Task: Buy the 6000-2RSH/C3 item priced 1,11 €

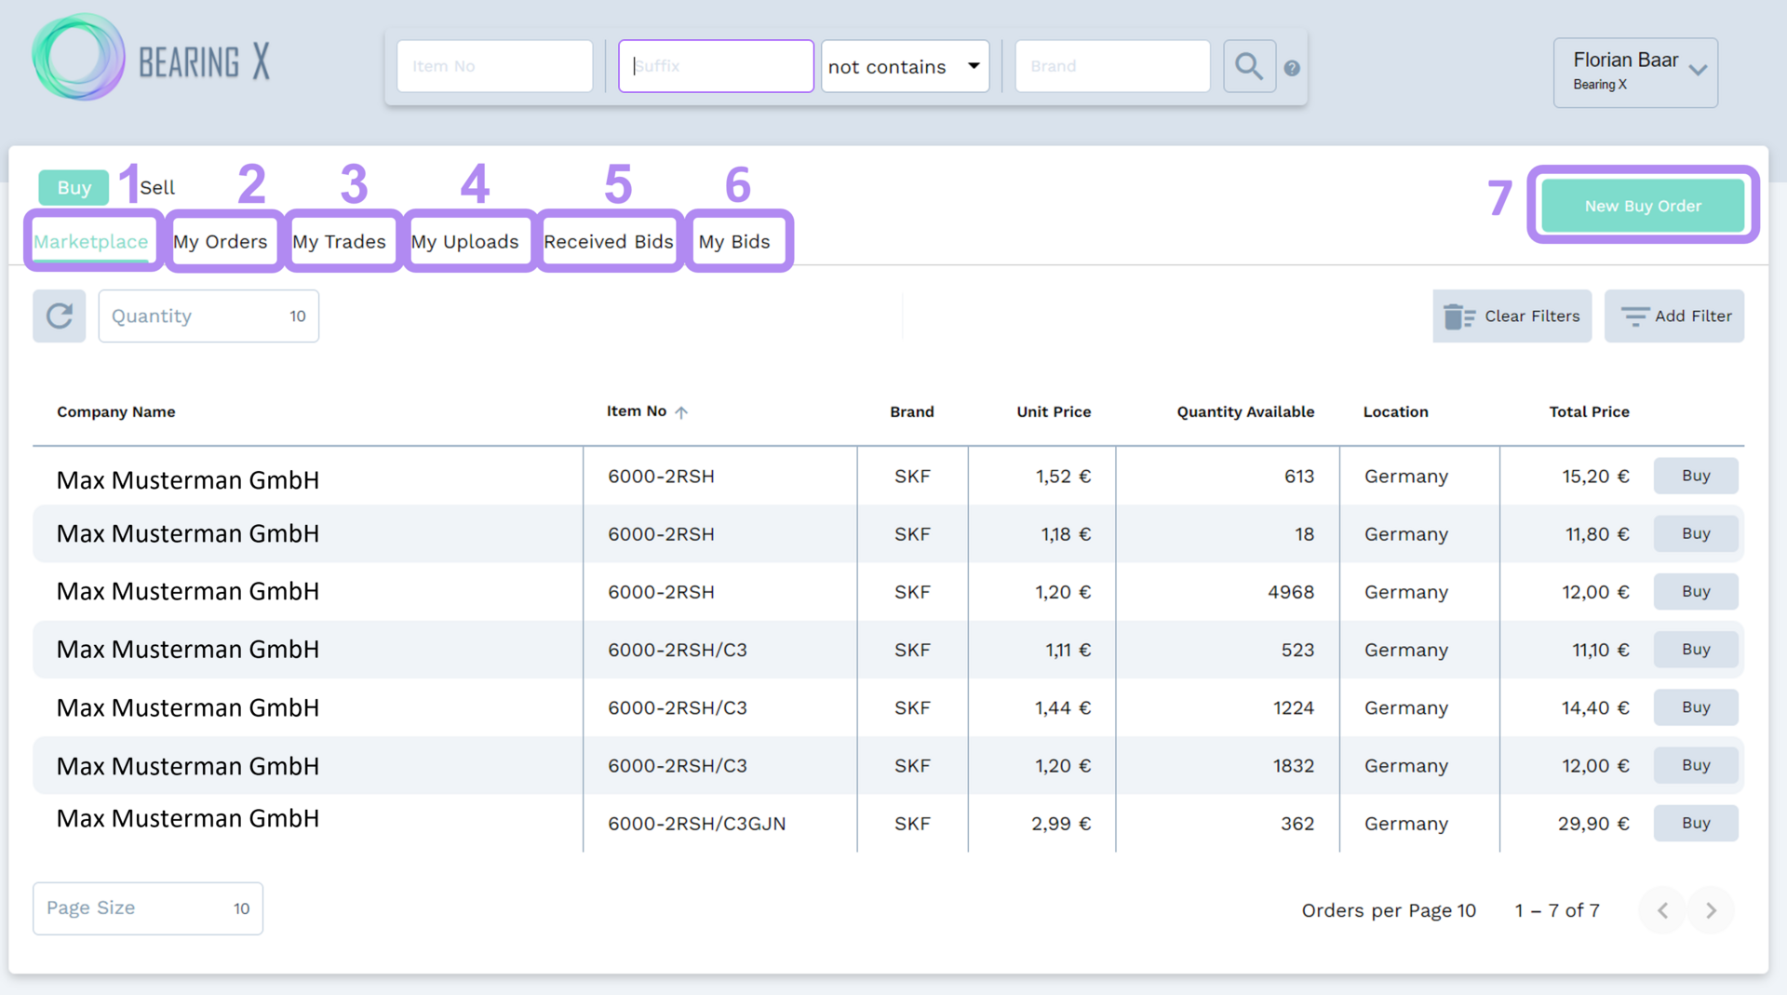Action: [x=1696, y=649]
